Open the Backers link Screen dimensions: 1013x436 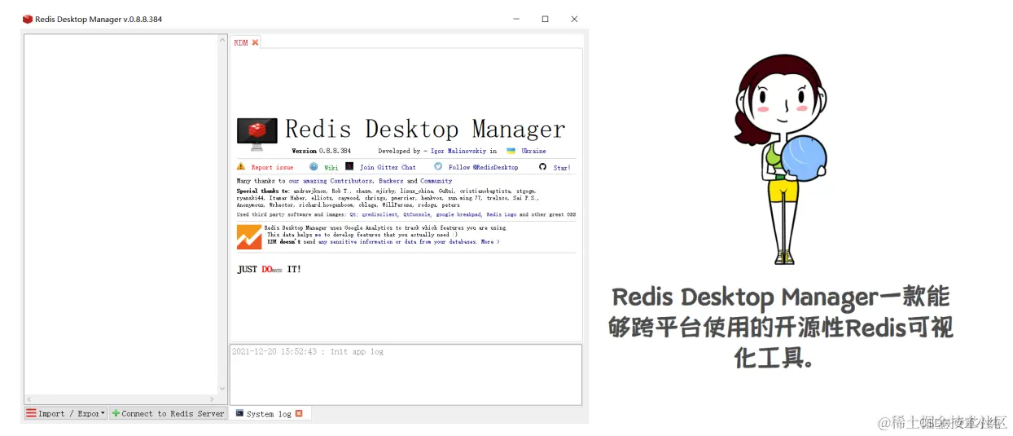tap(391, 181)
